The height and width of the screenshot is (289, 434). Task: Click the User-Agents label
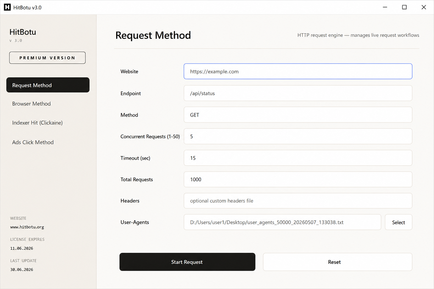pos(135,222)
